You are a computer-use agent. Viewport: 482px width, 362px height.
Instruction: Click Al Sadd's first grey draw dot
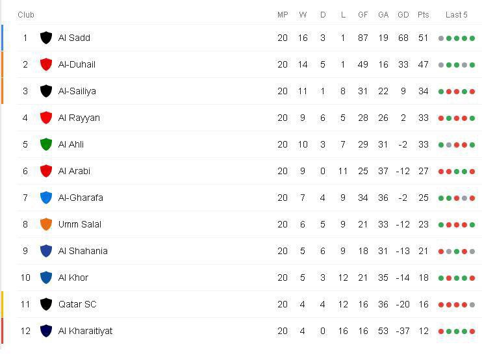441,38
